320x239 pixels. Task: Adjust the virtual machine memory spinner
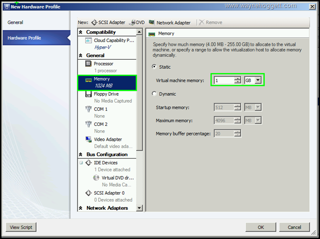[237, 80]
